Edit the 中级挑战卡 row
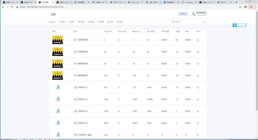 [198, 52]
